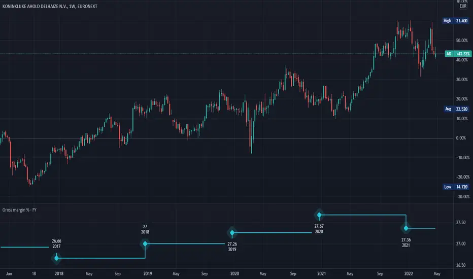Click the 20.00% price axis label

point(462,99)
